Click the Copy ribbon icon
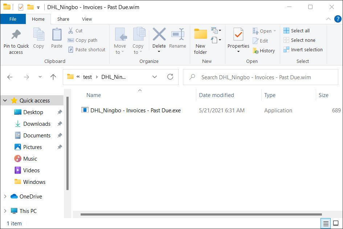Viewport: 343px width, 229px height. [x=38, y=34]
